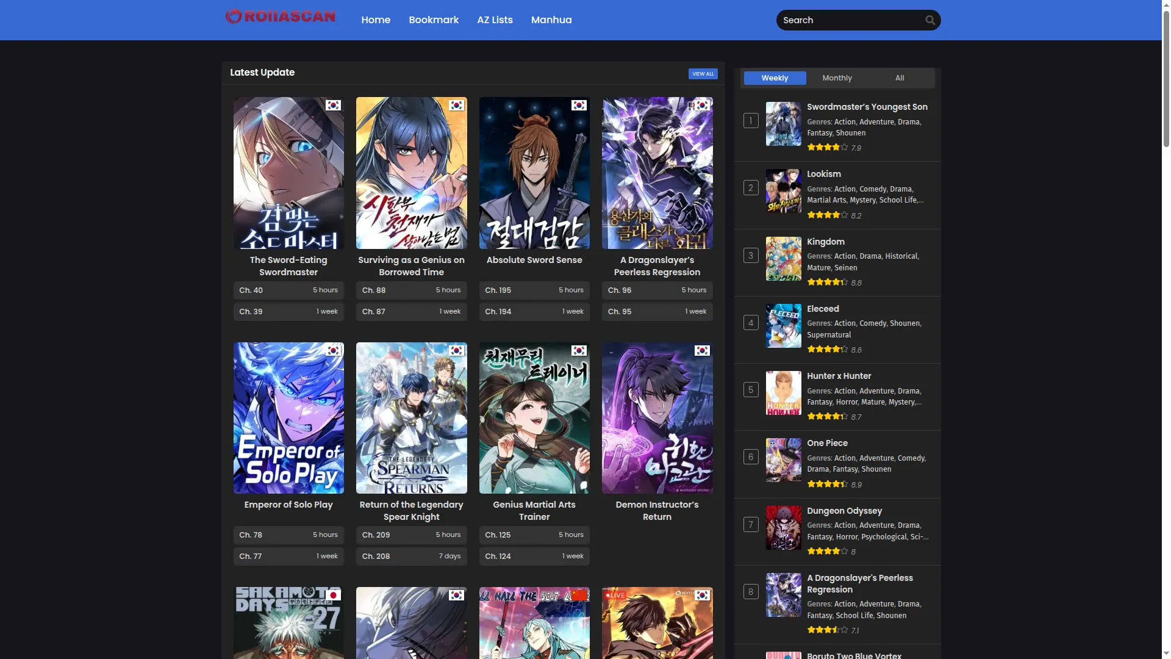Click the star rating for Swordmaster's Youngest Son
Viewport: 1171px width, 659px height.
point(827,148)
